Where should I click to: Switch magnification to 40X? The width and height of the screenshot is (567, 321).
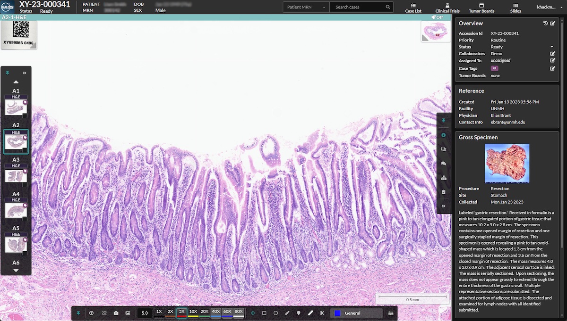(x=216, y=312)
